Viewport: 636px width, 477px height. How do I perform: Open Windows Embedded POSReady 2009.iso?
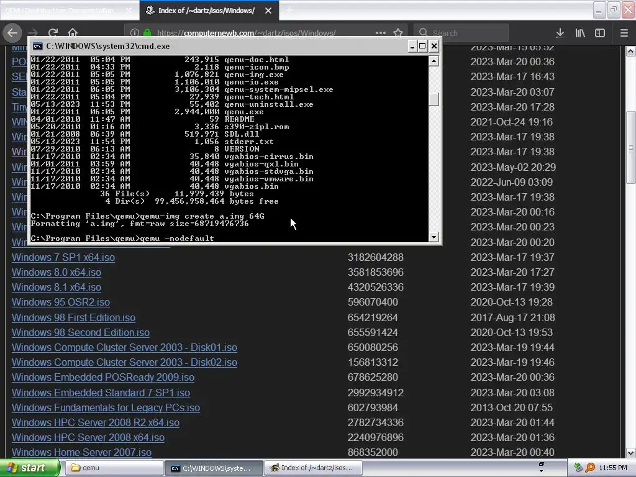(x=103, y=377)
